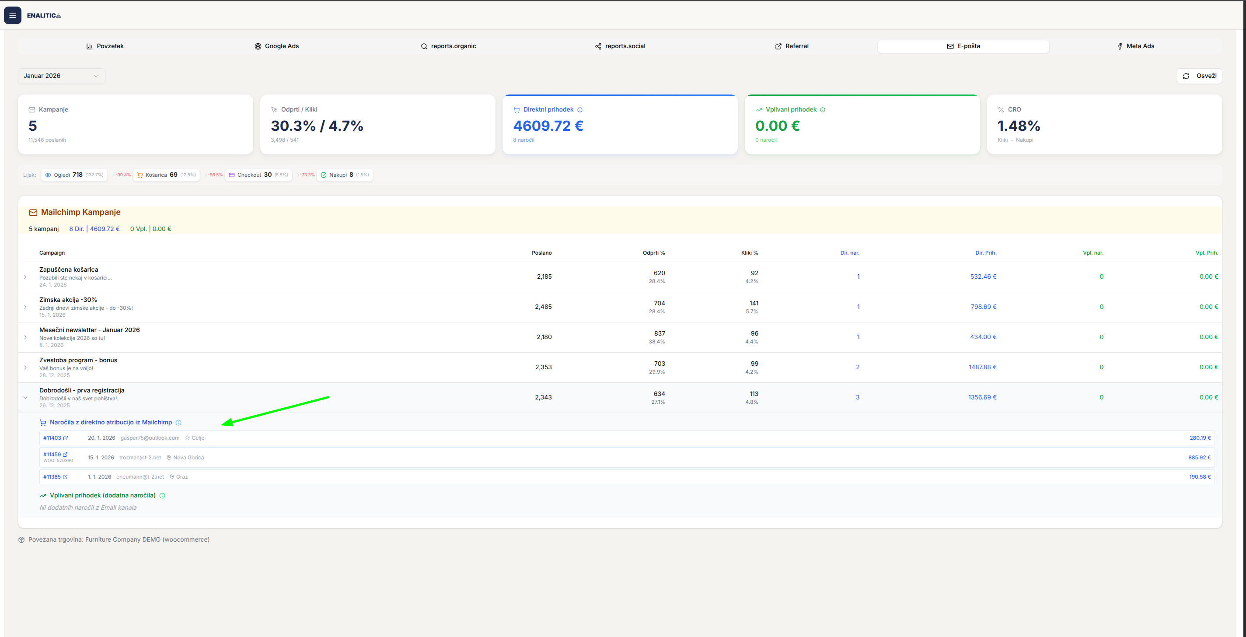Click the ENALITICA logo
The image size is (1246, 637).
44,15
